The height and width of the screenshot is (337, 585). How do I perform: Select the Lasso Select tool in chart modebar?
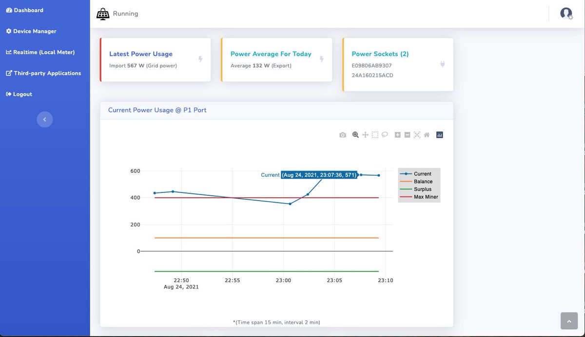pyautogui.click(x=385, y=135)
